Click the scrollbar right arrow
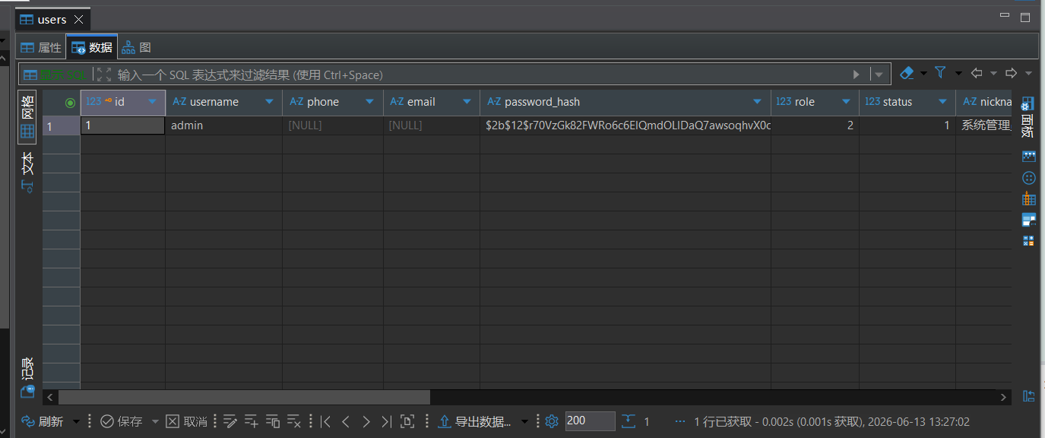This screenshot has width=1045, height=438. (1005, 397)
